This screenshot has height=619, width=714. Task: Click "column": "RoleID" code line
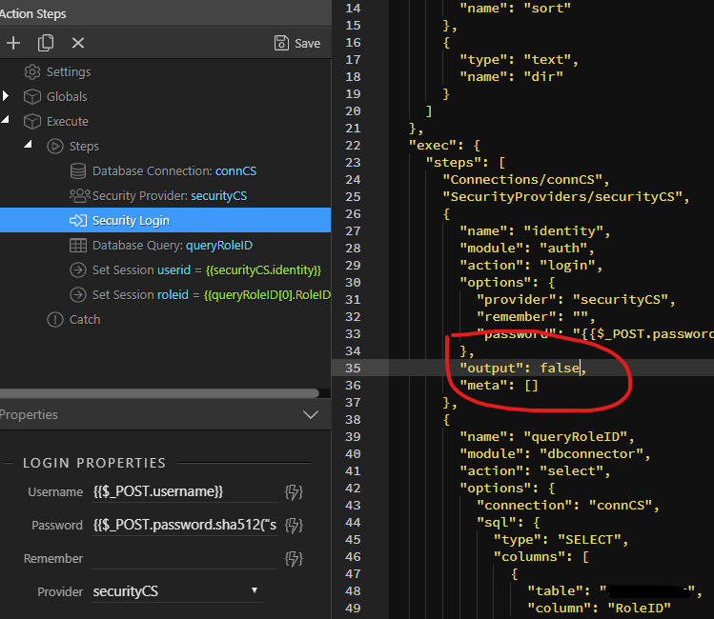(x=599, y=609)
